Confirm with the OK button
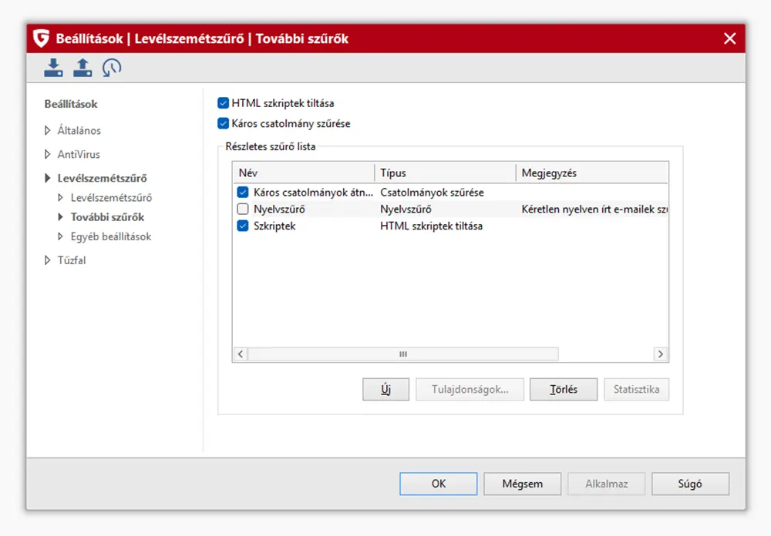 click(438, 484)
